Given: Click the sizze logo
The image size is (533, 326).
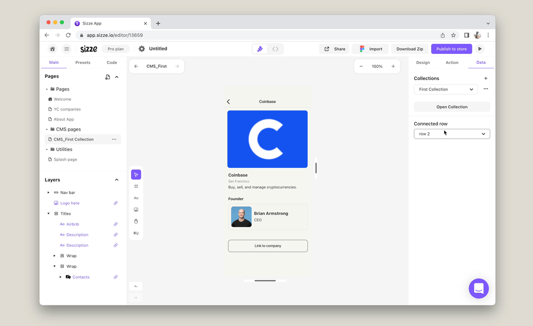Looking at the screenshot, I should coord(89,49).
